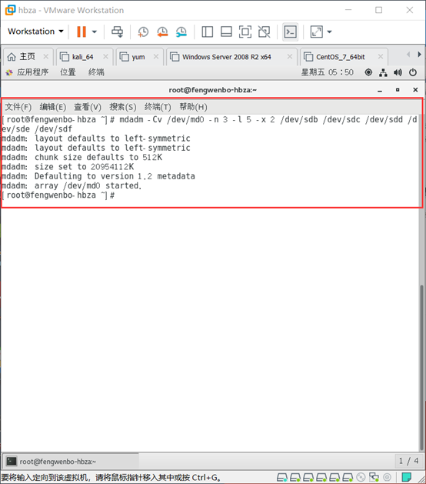Click the 'size set to 20954112K' line
426x484 pixels.
pyautogui.click(x=68, y=167)
